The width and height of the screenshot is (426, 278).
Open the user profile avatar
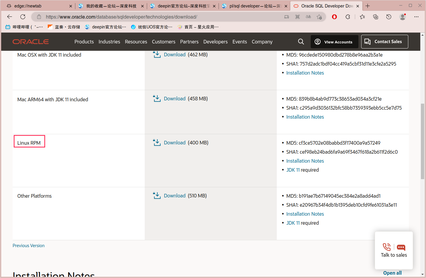403,17
